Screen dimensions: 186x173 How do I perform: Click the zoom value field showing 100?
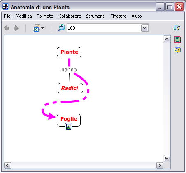(x=104, y=28)
